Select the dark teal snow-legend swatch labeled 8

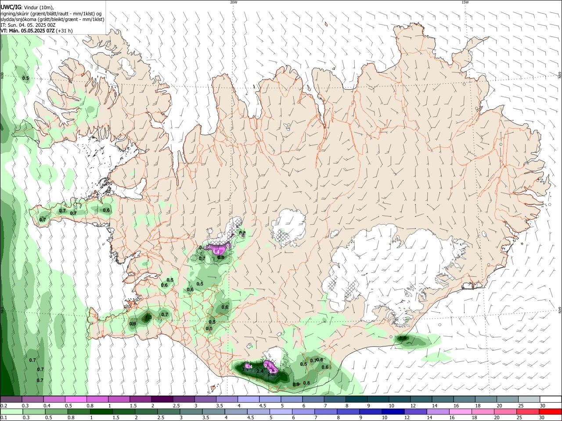(356, 399)
